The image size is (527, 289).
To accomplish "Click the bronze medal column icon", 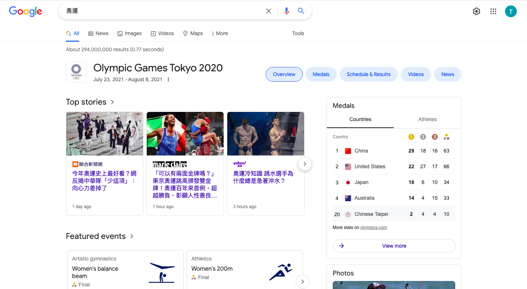I will [x=435, y=137].
